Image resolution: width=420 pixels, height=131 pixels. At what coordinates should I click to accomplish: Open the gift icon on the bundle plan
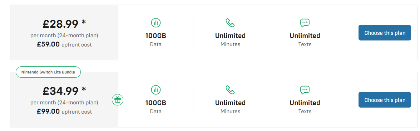(118, 100)
